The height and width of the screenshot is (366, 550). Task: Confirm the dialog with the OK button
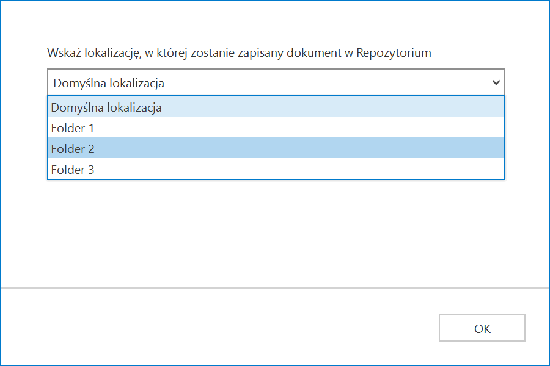pos(482,328)
